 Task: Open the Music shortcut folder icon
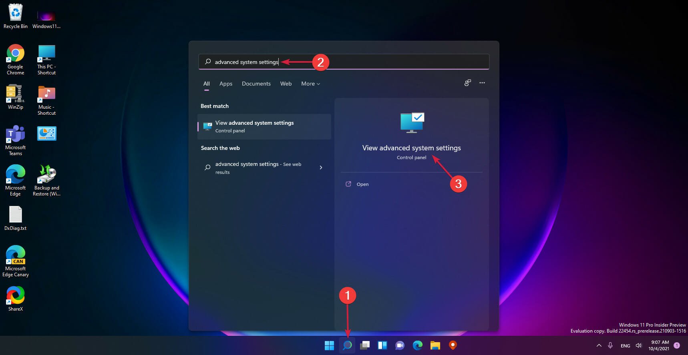[46, 100]
